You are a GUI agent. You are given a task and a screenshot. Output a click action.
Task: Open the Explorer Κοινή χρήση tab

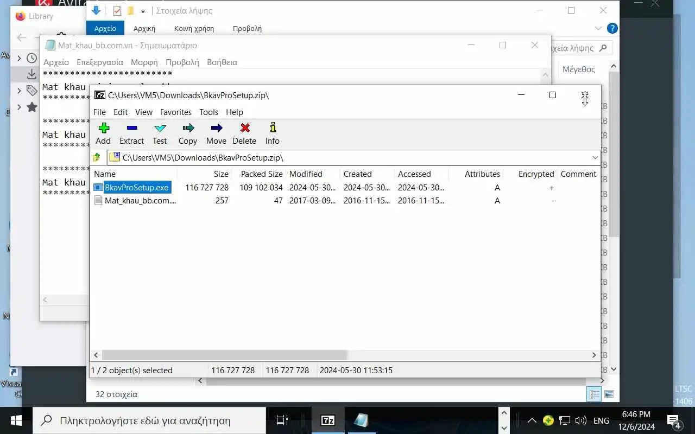(194, 28)
